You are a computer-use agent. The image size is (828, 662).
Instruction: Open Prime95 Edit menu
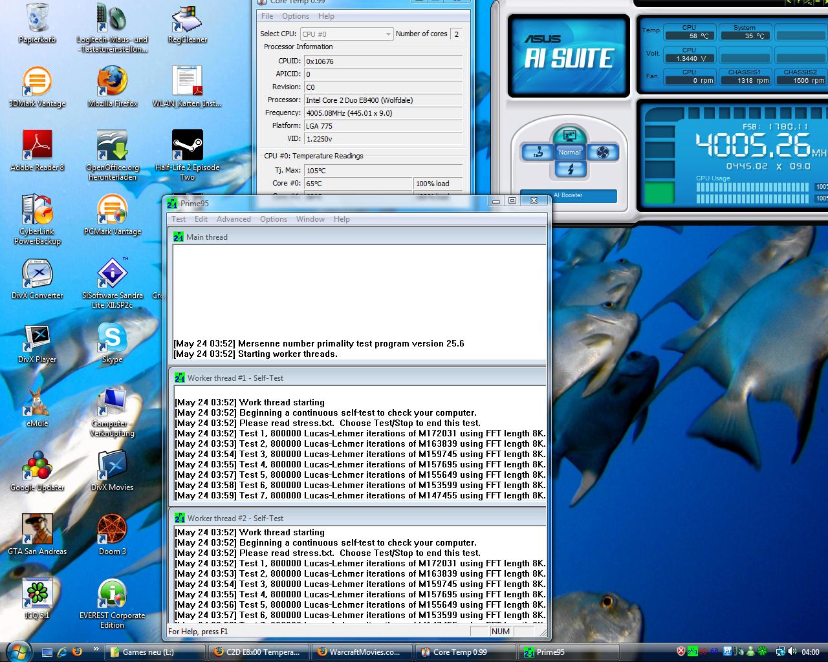click(x=201, y=219)
